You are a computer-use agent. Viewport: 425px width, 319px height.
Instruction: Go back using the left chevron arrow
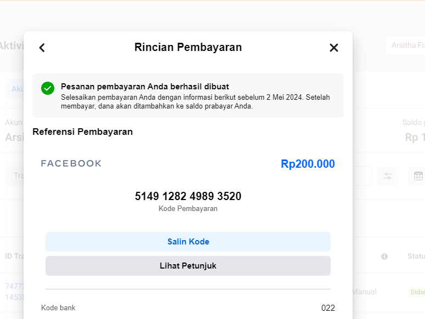coord(42,48)
